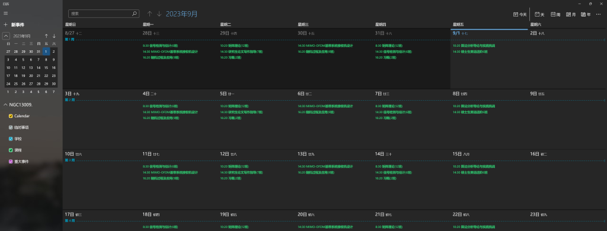The width and height of the screenshot is (607, 231).
Task: Go to previous month with up arrow
Action: tap(150, 14)
